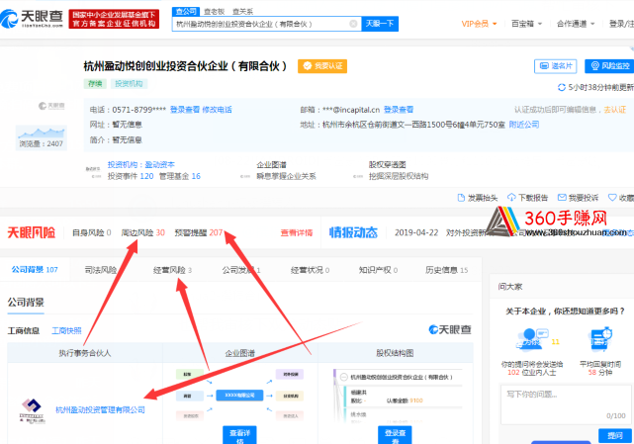634x444 pixels.
Task: Click the average reply time clock icon
Action: [600, 339]
